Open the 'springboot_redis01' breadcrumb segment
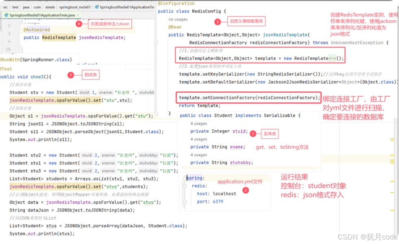This screenshot has height=244, width=399. coord(75,7)
